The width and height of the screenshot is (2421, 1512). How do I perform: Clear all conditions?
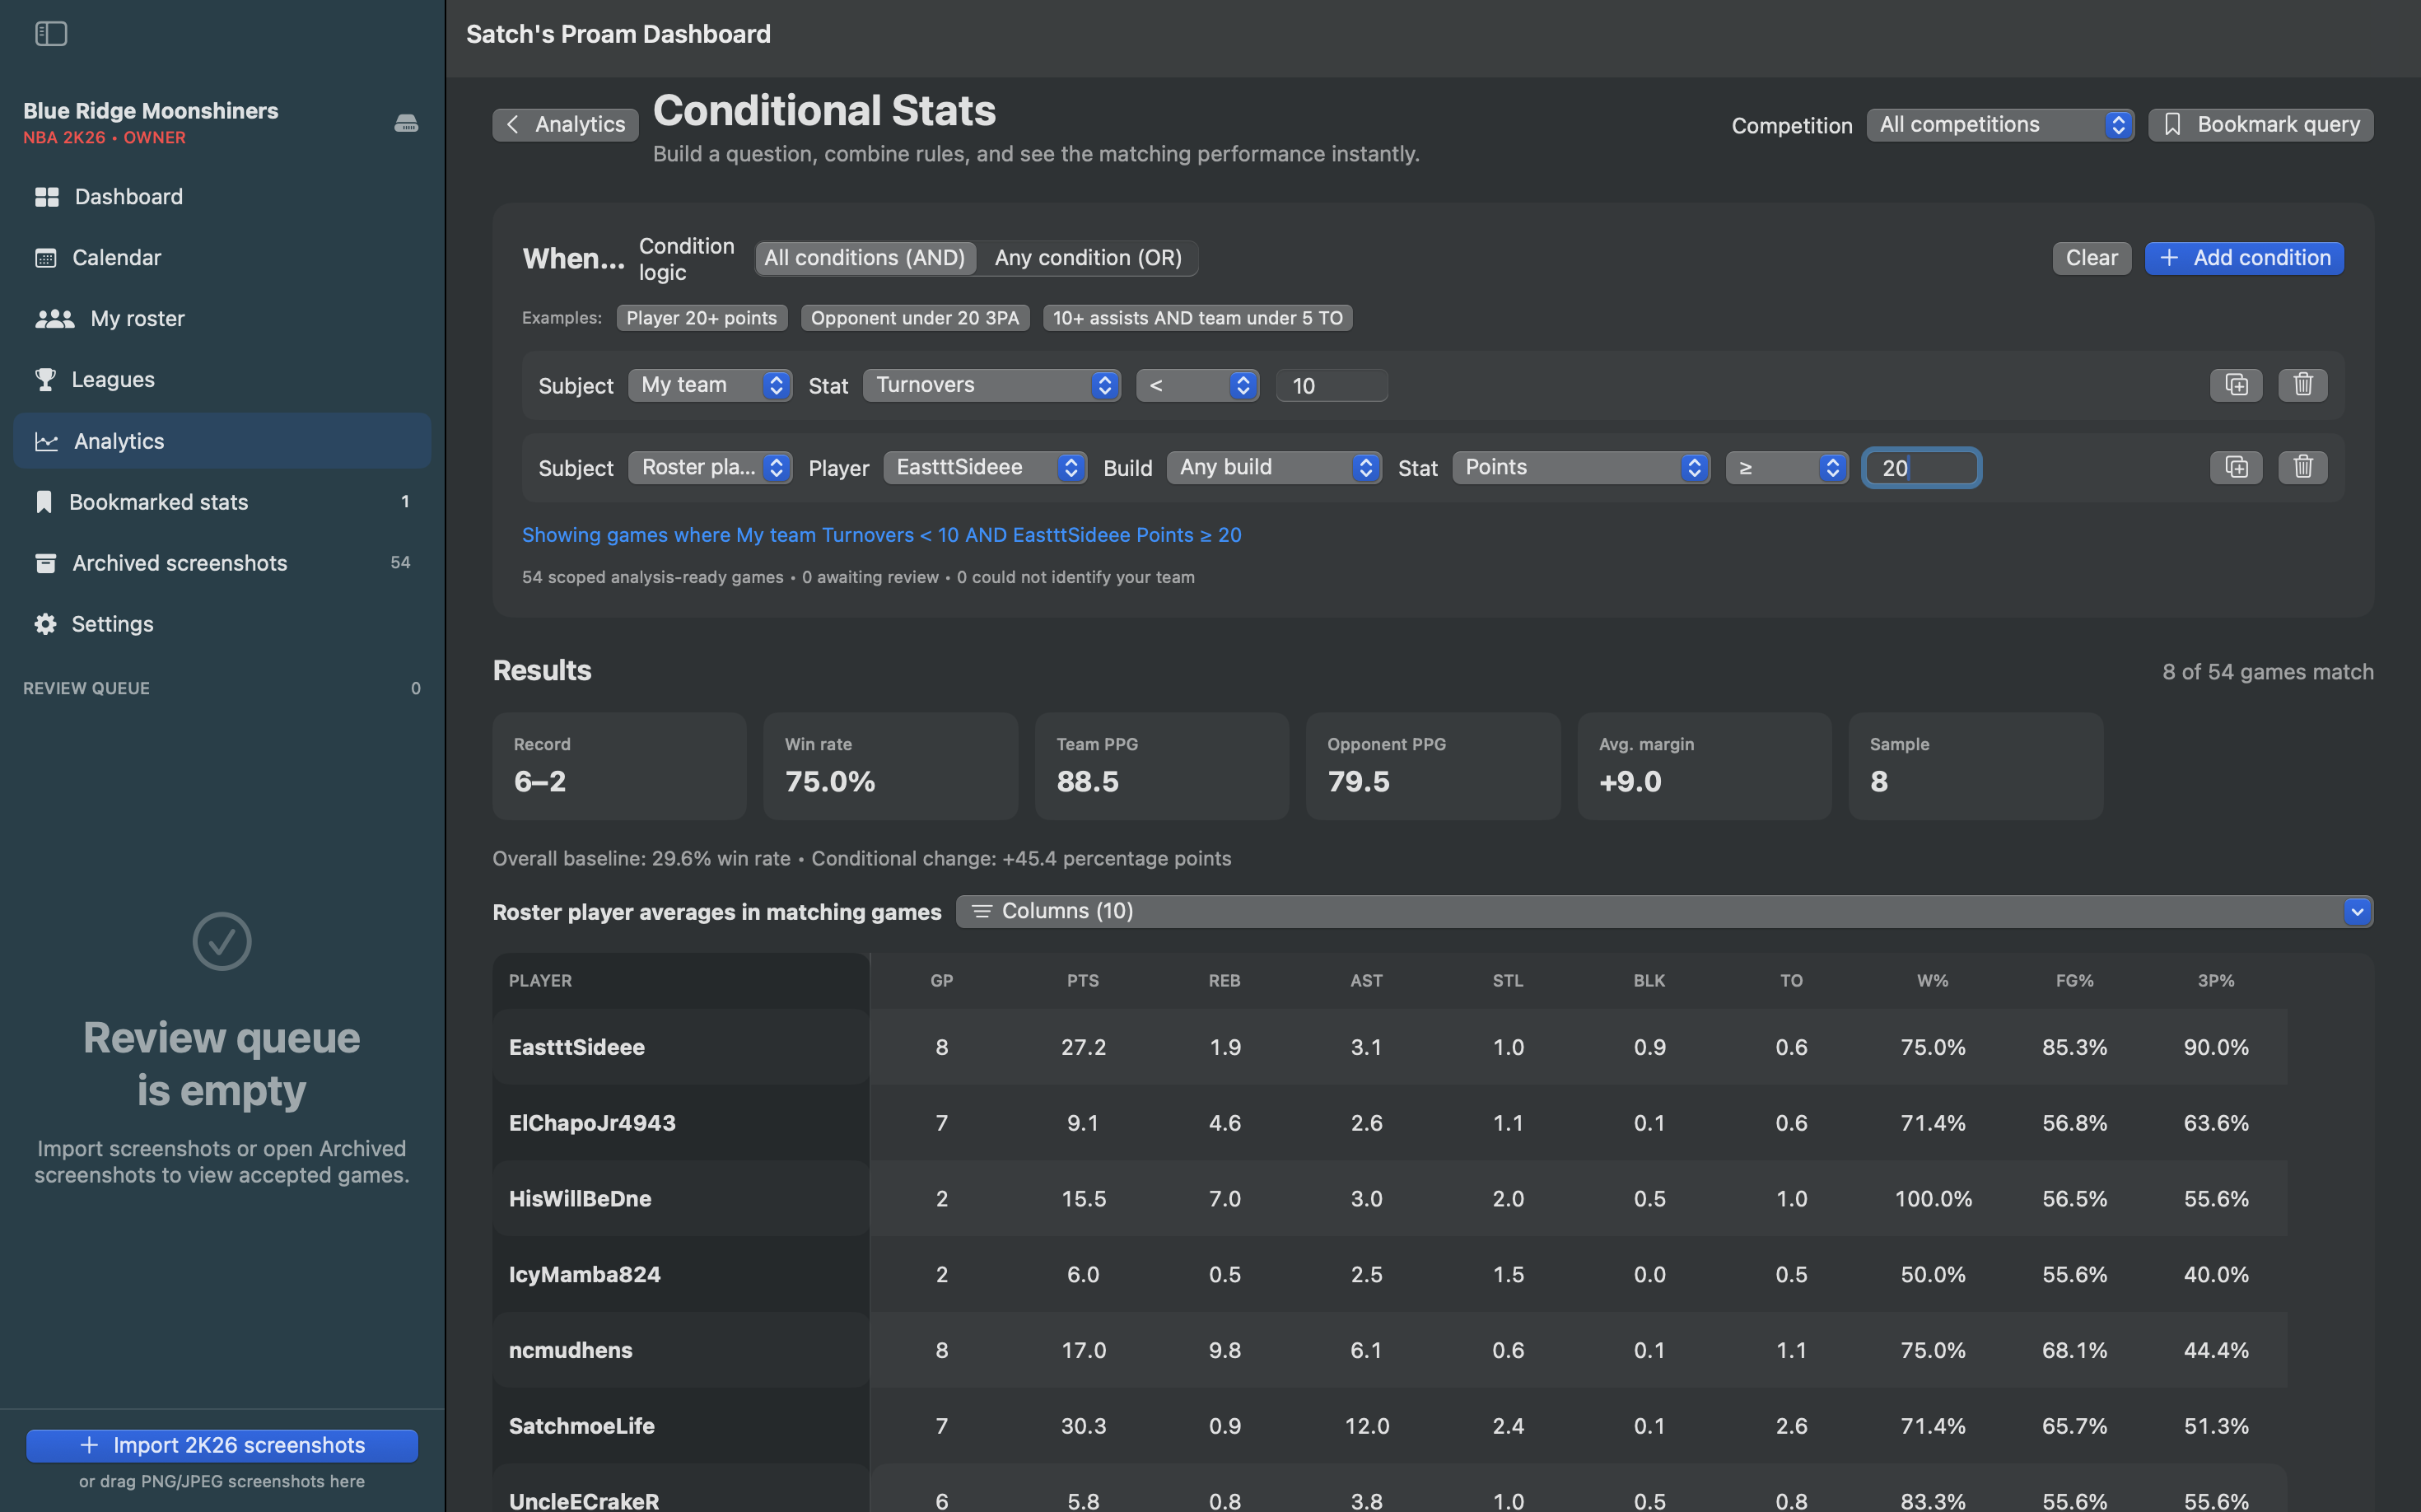pos(2091,258)
